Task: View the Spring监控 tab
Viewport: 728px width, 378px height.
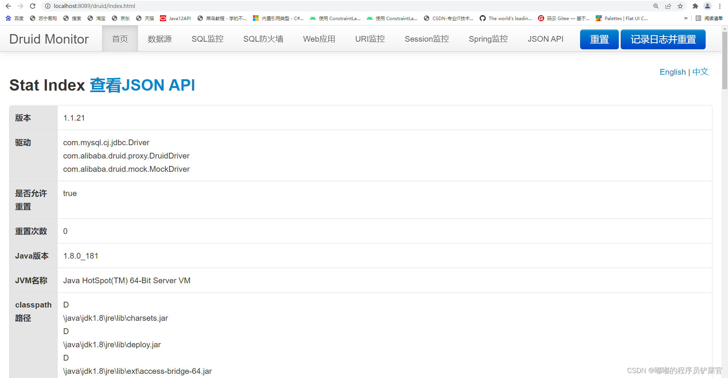Action: point(488,39)
